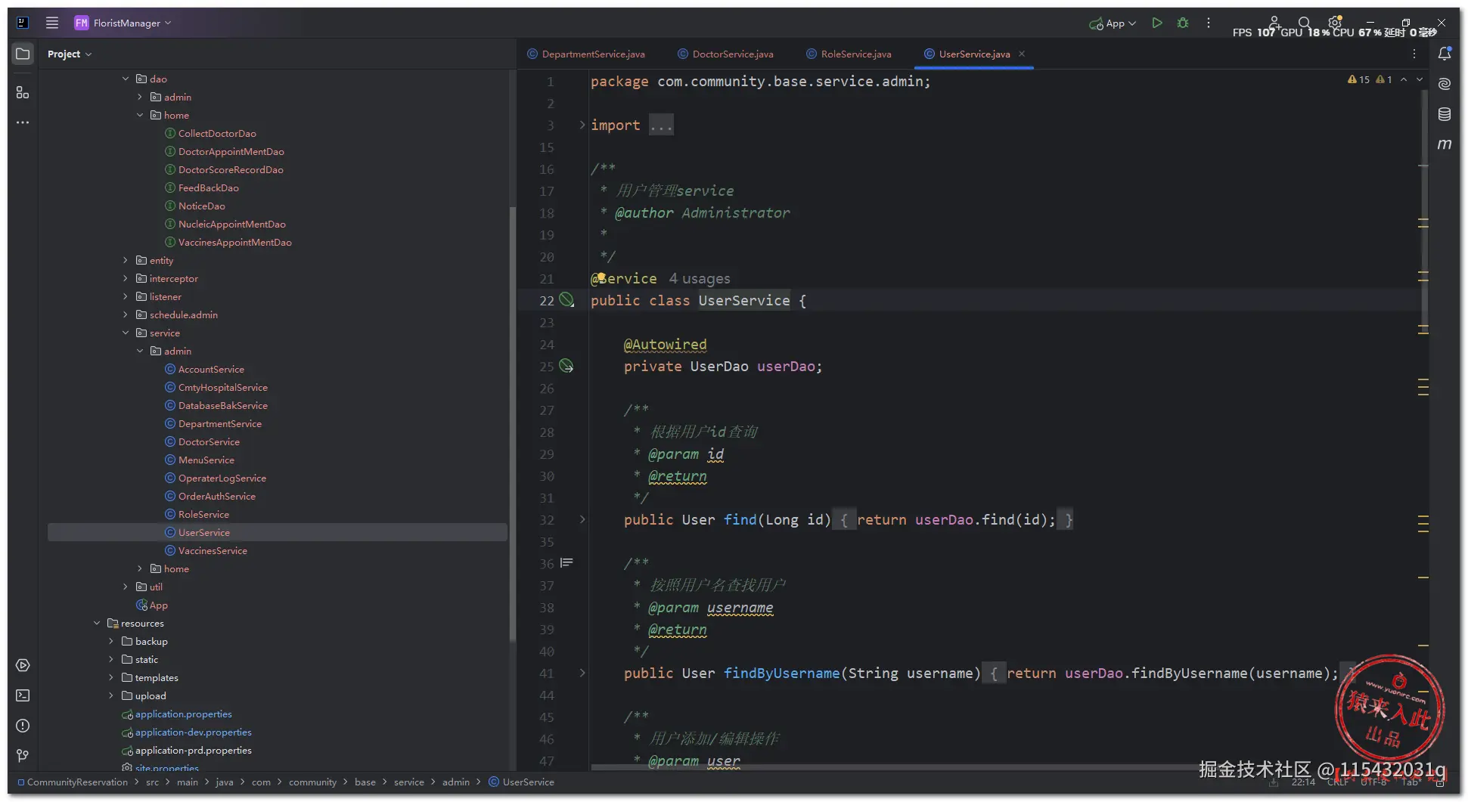This screenshot has width=1468, height=802.
Task: Switch to DepartmentService.java tab
Action: tap(586, 54)
